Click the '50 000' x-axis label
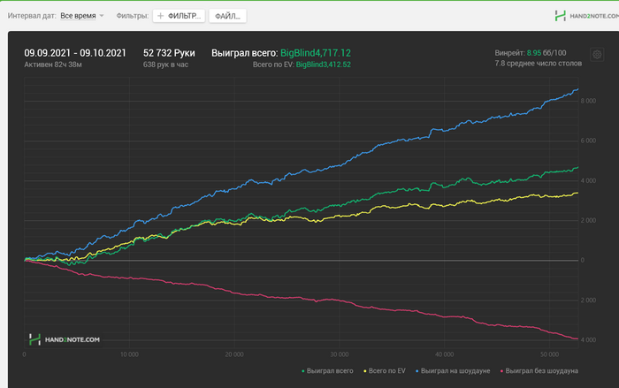 coord(549,354)
